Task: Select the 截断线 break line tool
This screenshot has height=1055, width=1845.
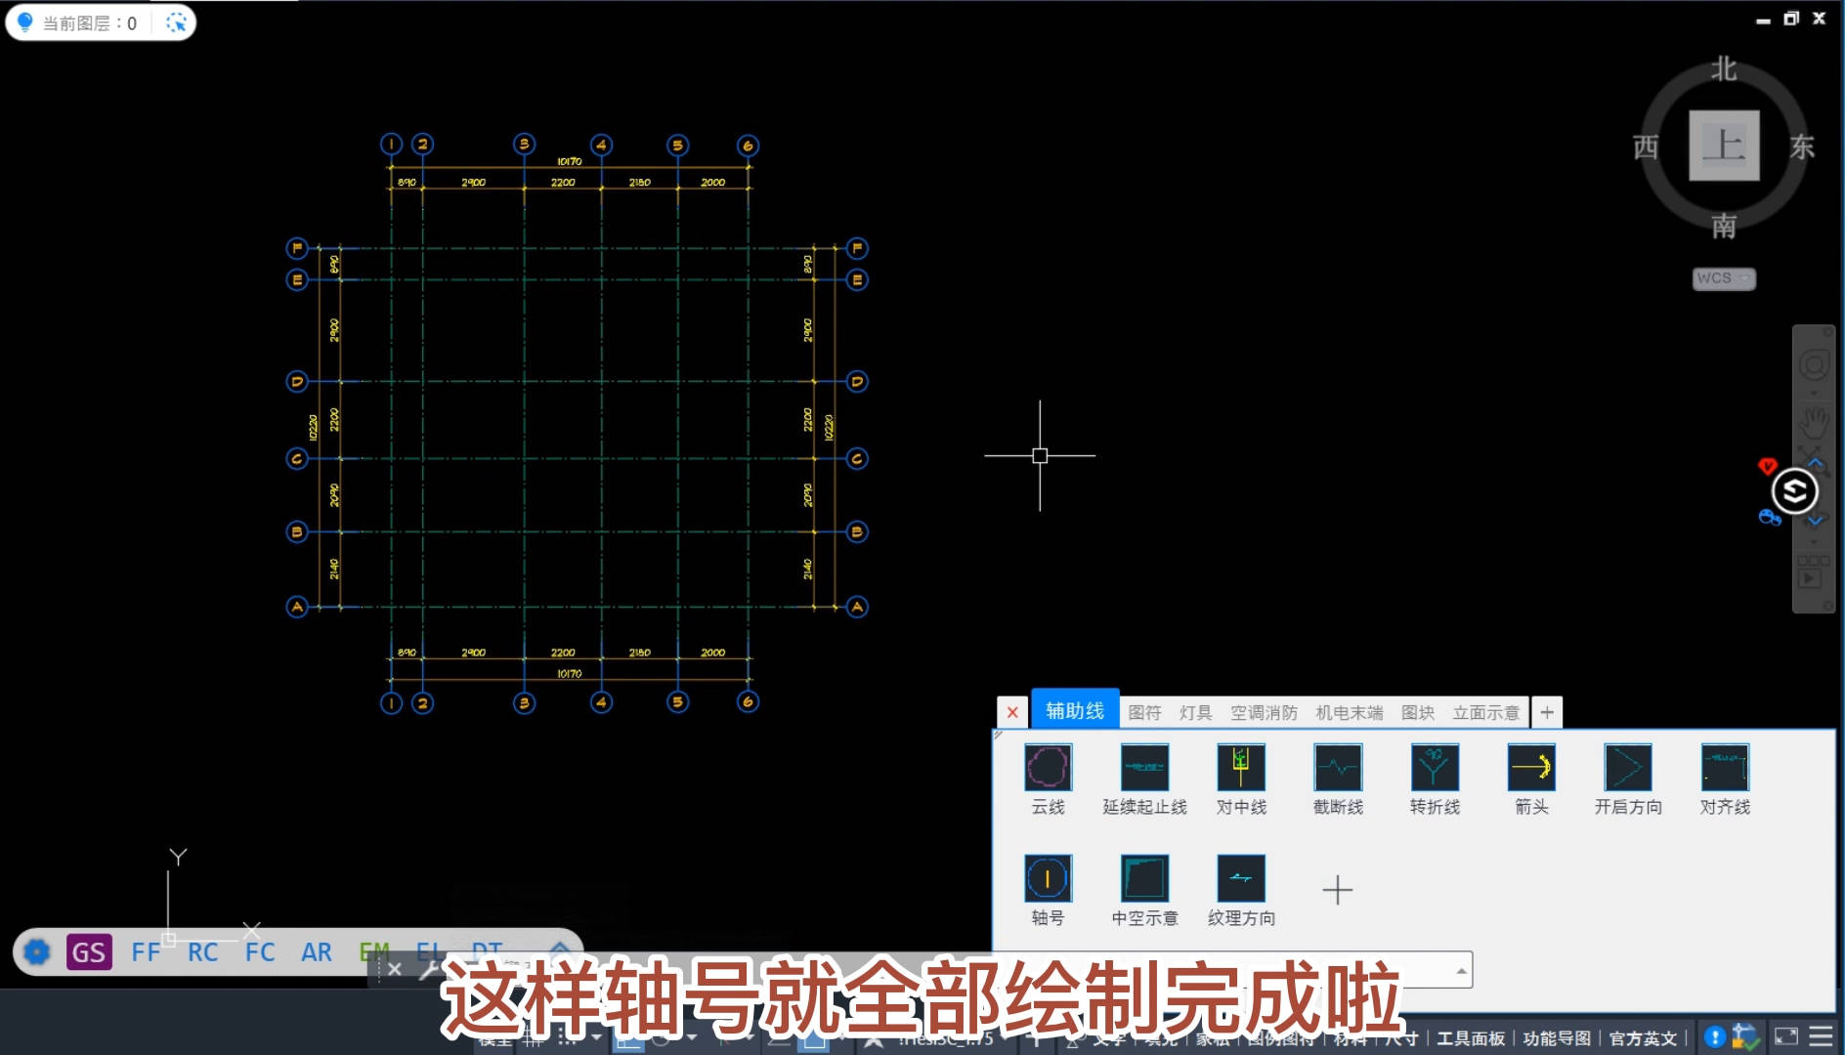Action: 1338,768
